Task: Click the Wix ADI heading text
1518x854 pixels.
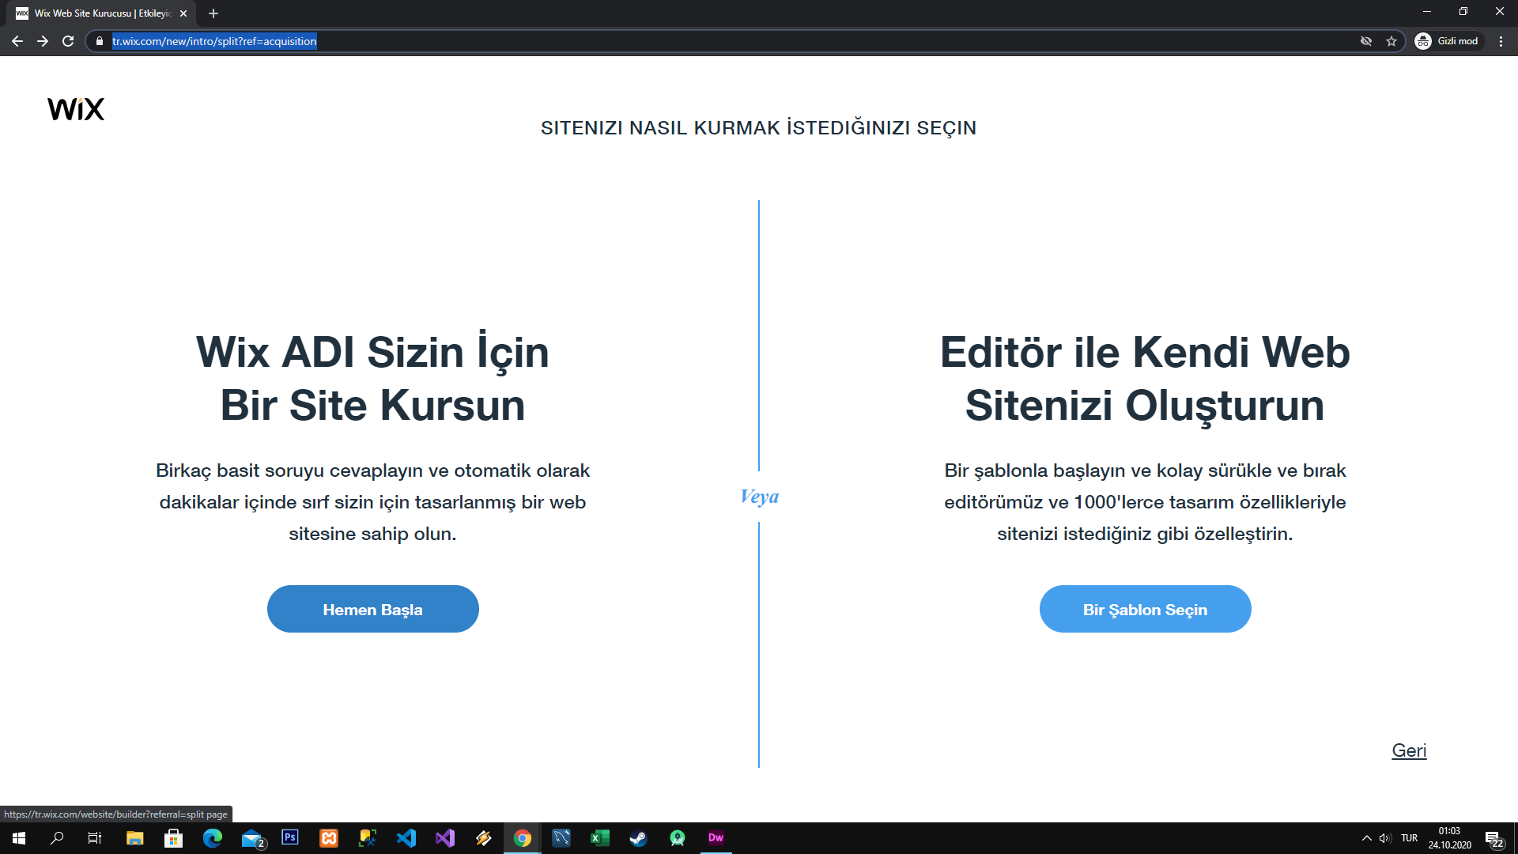Action: pyautogui.click(x=372, y=379)
